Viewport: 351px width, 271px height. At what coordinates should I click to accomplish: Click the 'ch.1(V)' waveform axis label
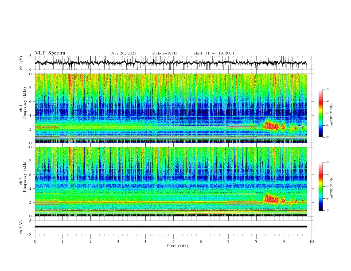[21, 63]
